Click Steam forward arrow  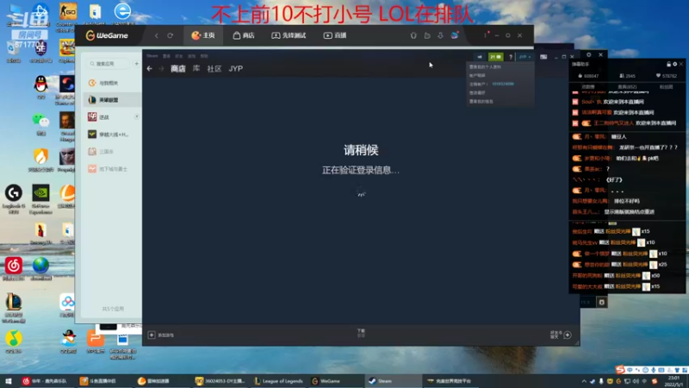161,69
